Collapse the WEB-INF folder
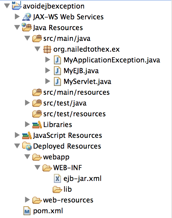Screen dimensions: 172x218 click(x=37, y=168)
